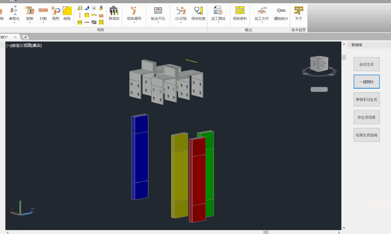Viewport: 391px width, 234px height.
Task: Click the vertical scrollbar up arrow
Action: 344,44
